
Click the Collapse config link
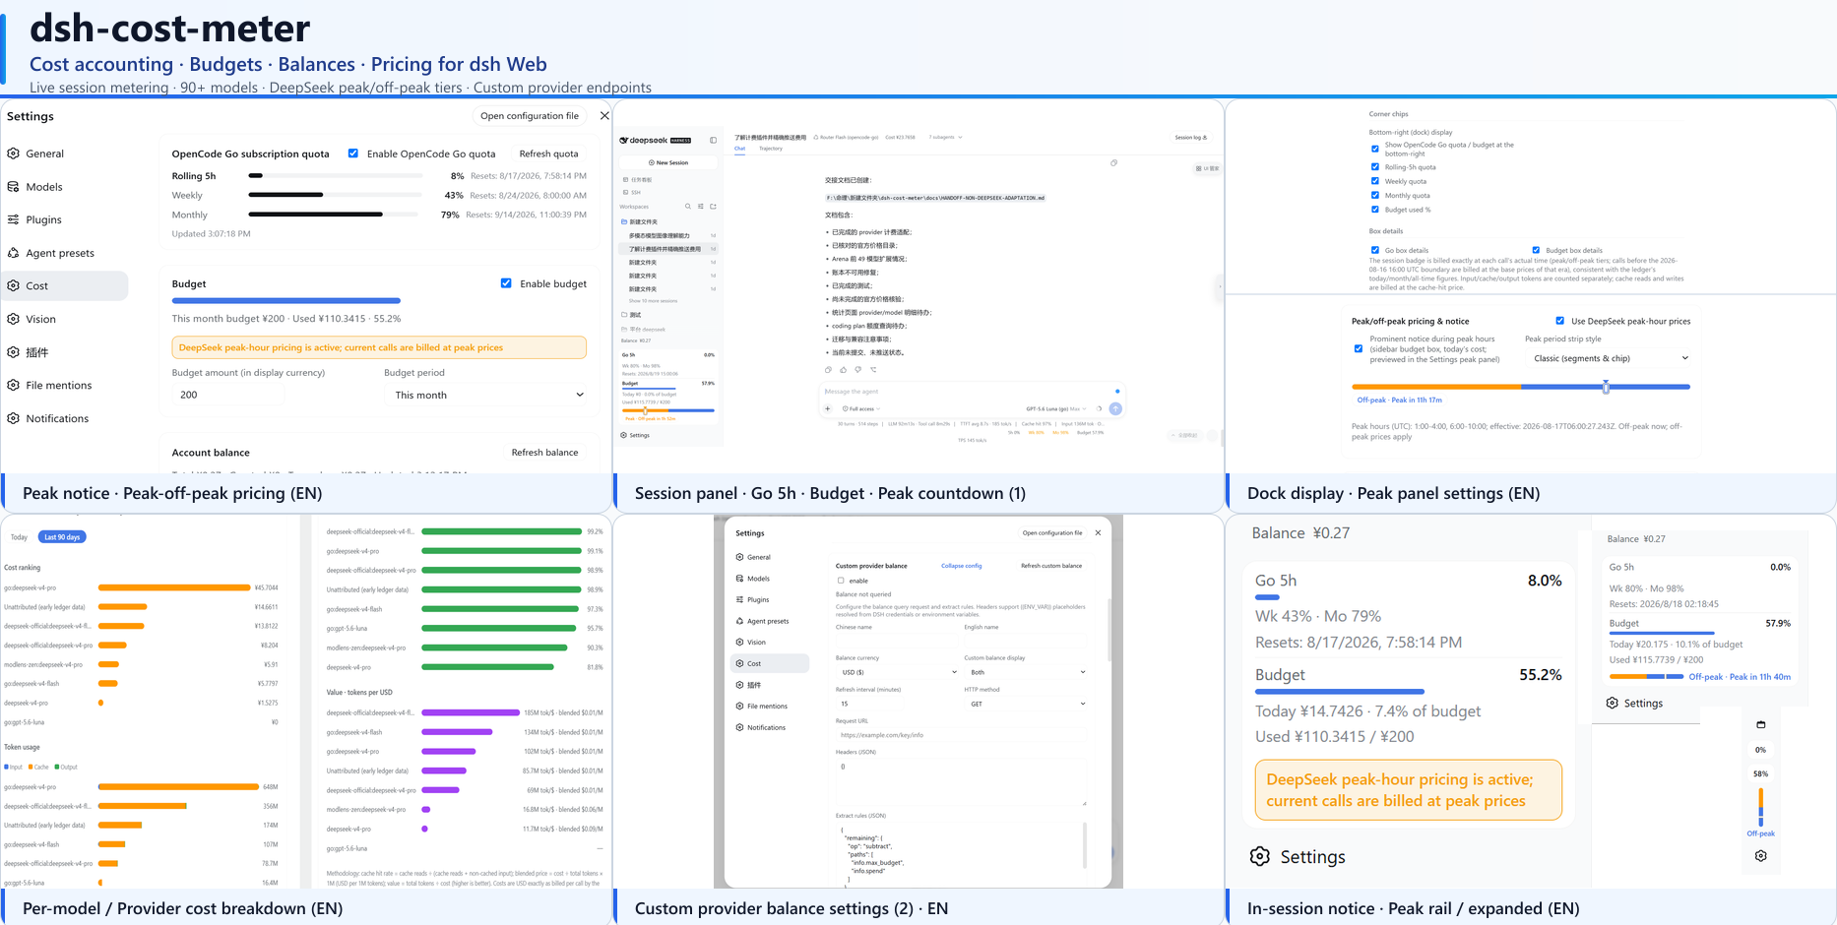tap(961, 566)
